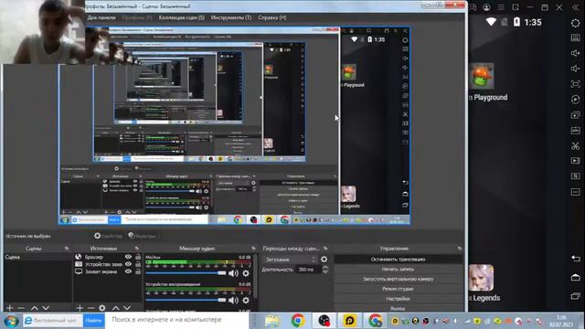The height and width of the screenshot is (329, 585).
Task: Undock the Микшер аудио panel
Action: coord(254,248)
